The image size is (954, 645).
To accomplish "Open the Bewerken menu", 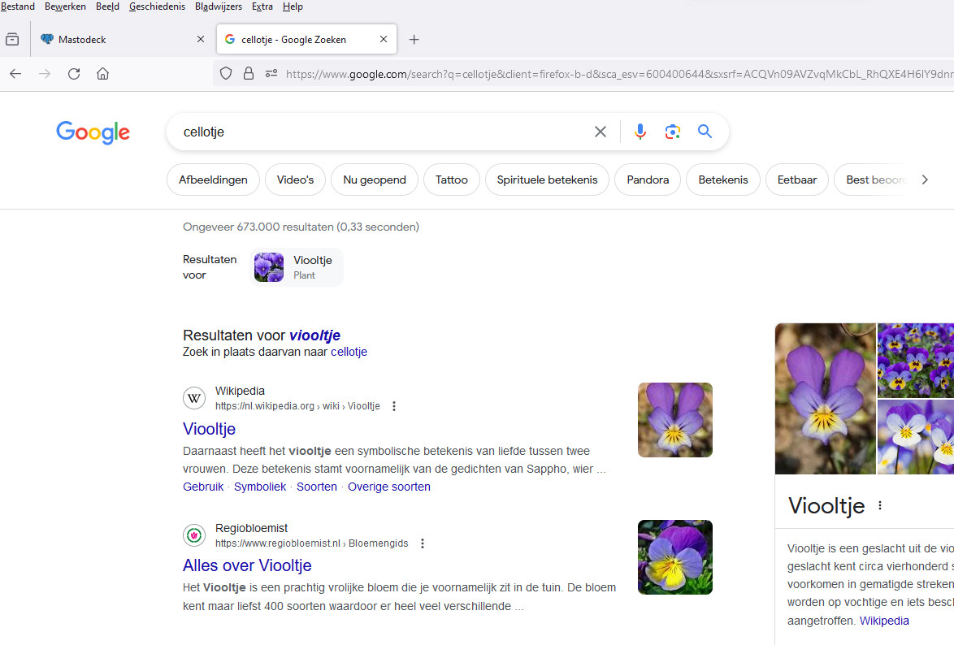I will point(65,6).
